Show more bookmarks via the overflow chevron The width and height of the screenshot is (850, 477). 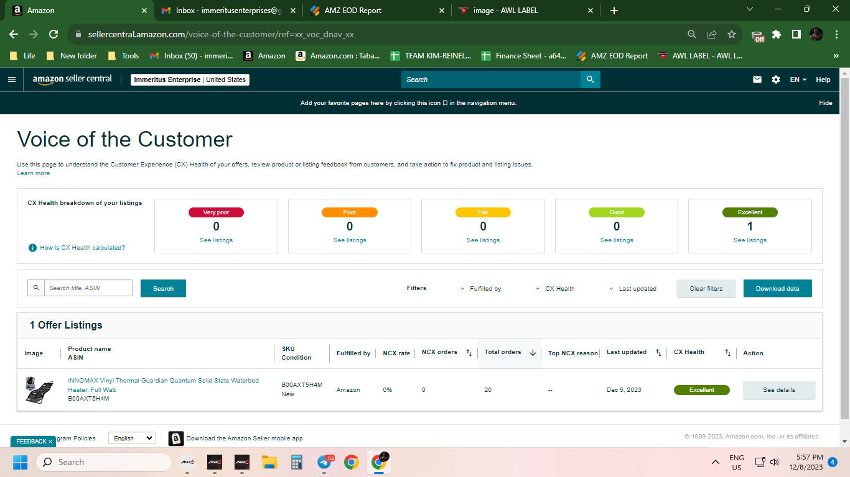pos(836,56)
